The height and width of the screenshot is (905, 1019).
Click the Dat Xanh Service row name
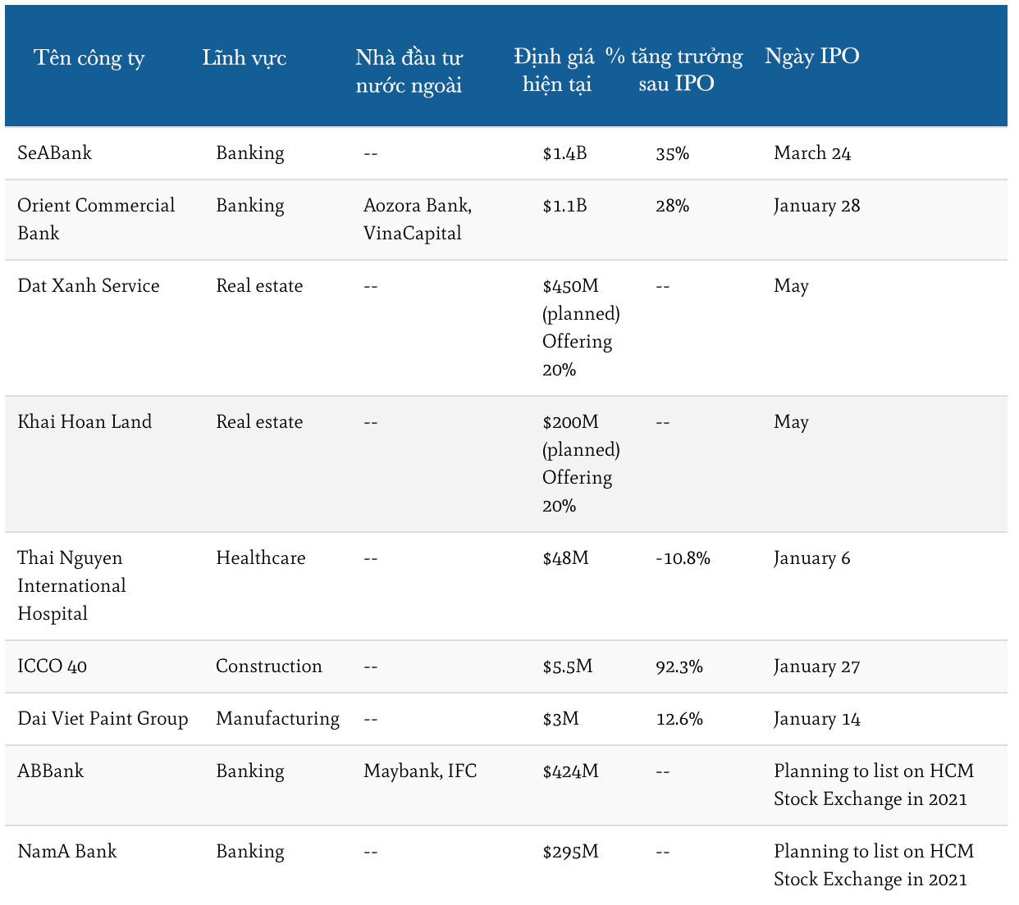(89, 286)
